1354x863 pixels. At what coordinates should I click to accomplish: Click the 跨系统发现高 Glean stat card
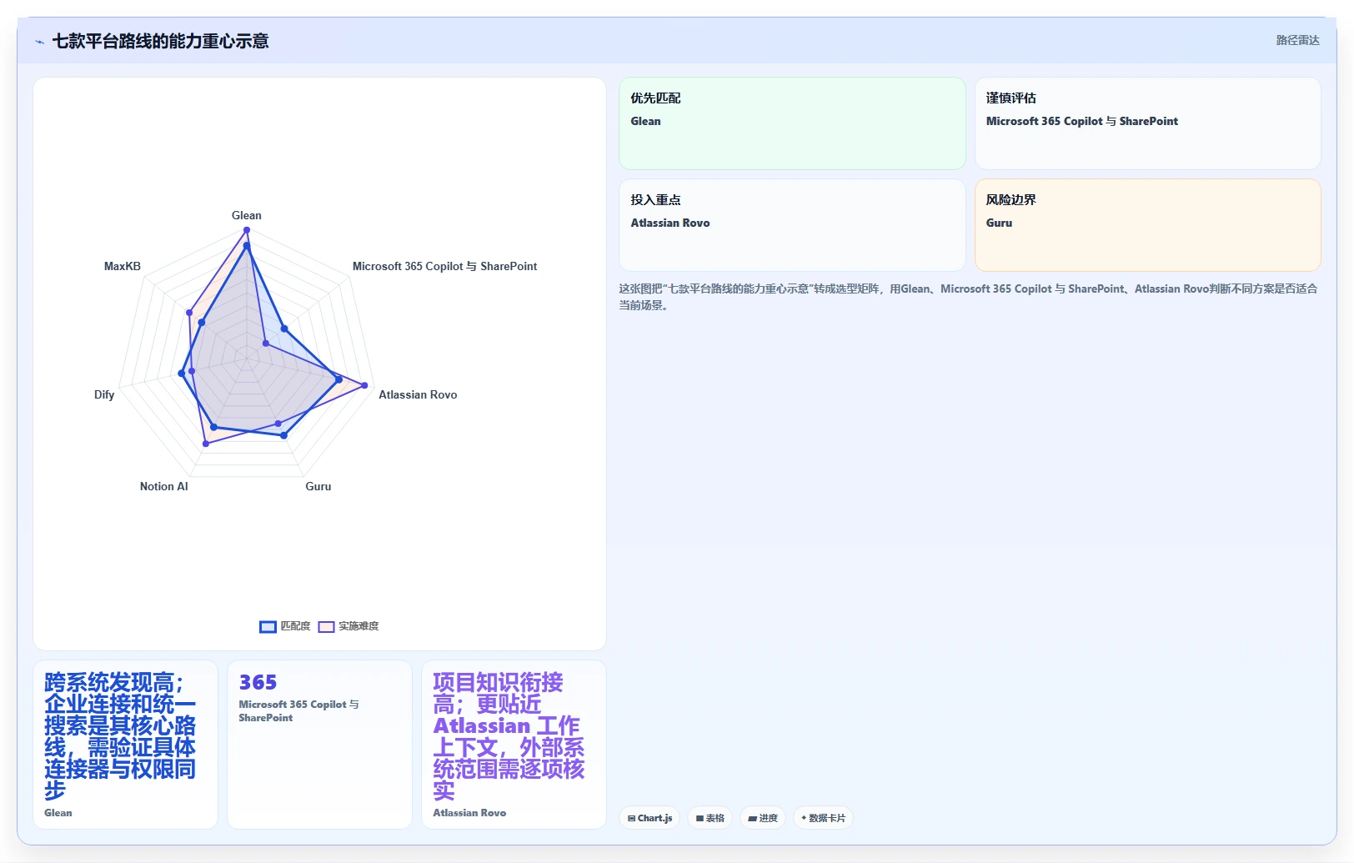pyautogui.click(x=125, y=745)
